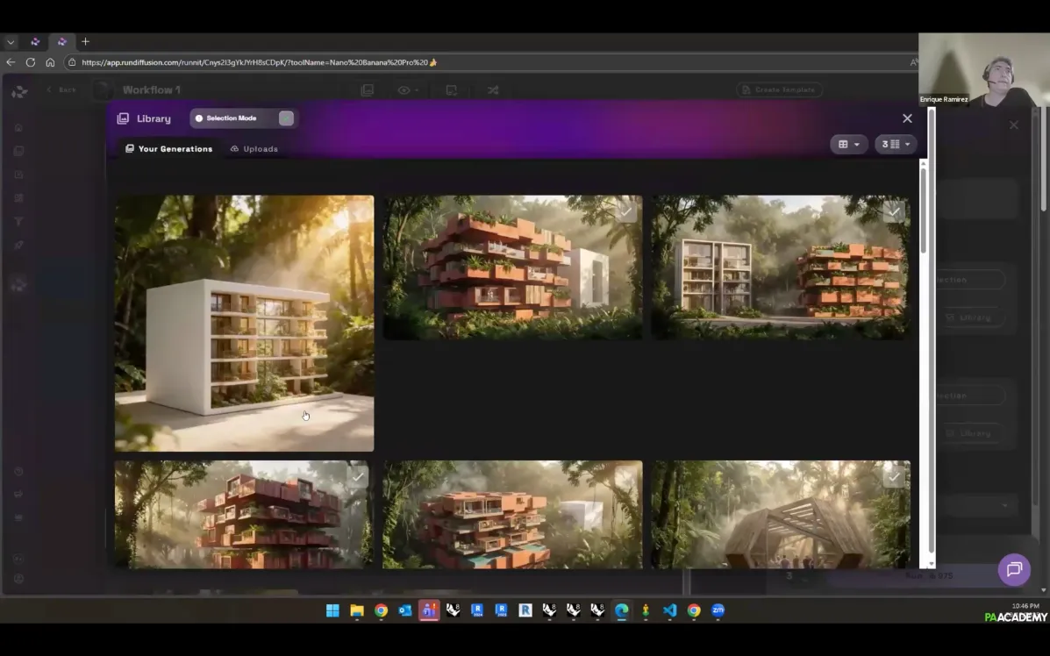Tick checkbox on the wooden pavilion image
The image size is (1050, 656).
pyautogui.click(x=893, y=477)
